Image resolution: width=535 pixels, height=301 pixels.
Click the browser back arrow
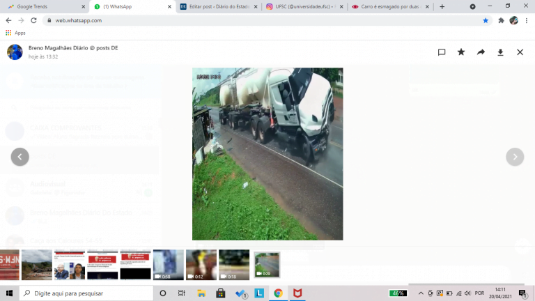tap(8, 20)
